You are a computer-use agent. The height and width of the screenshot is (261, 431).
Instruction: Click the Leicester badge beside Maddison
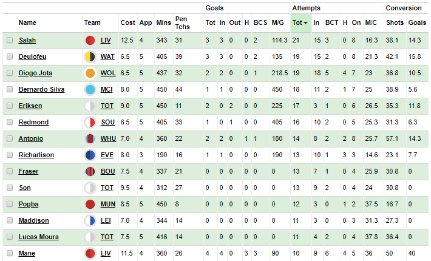pyautogui.click(x=90, y=220)
